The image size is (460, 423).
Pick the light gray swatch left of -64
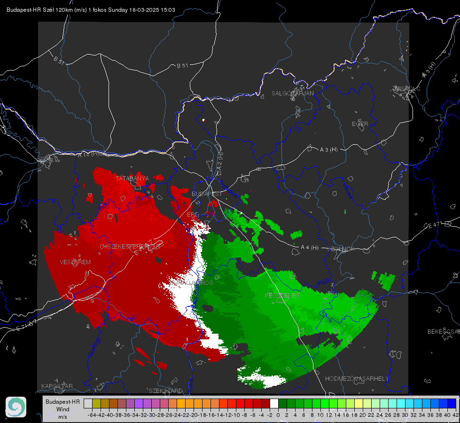tap(88, 403)
